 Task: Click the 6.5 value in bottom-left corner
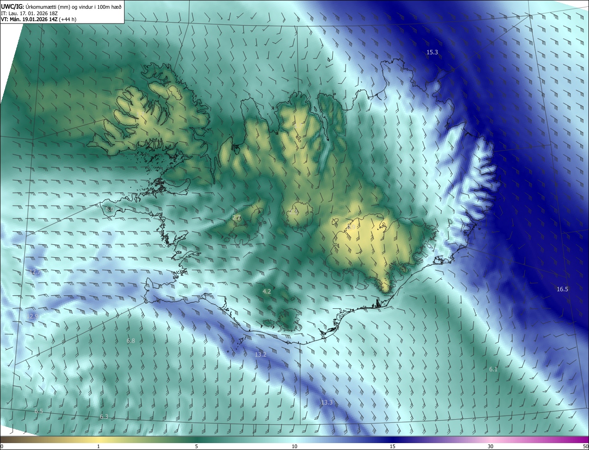click(x=39, y=411)
